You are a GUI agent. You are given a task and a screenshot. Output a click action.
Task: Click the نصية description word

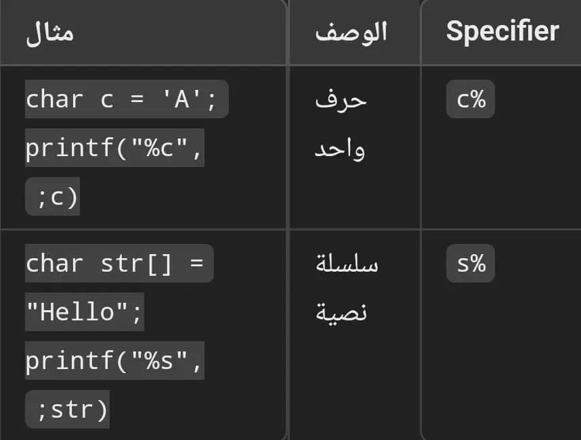click(x=341, y=313)
